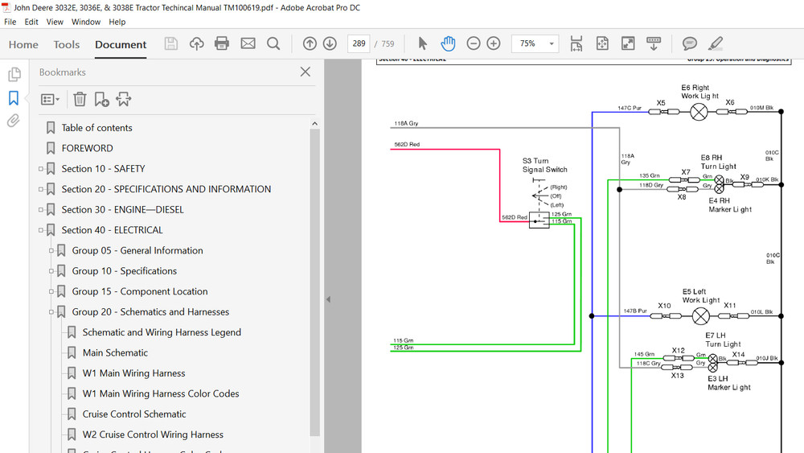
Task: Open the Main Schematic bookmark
Action: tap(115, 353)
